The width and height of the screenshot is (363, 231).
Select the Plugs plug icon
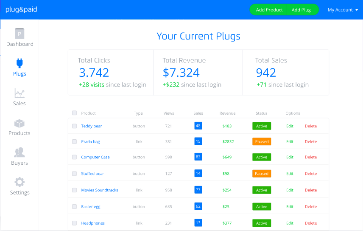20,63
